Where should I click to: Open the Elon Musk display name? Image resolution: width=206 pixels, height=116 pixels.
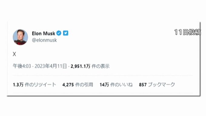coord(43,33)
